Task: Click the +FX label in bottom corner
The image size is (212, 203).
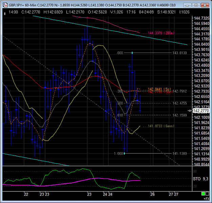Action: point(207,199)
